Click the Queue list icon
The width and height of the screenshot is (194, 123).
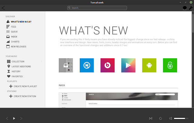(8, 32)
